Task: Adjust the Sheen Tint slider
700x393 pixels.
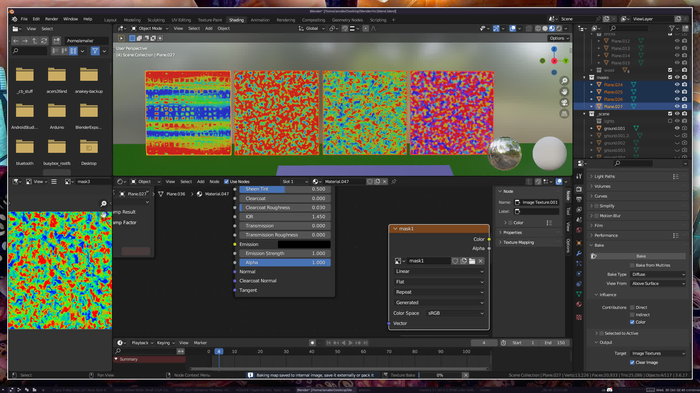Action: [x=285, y=189]
